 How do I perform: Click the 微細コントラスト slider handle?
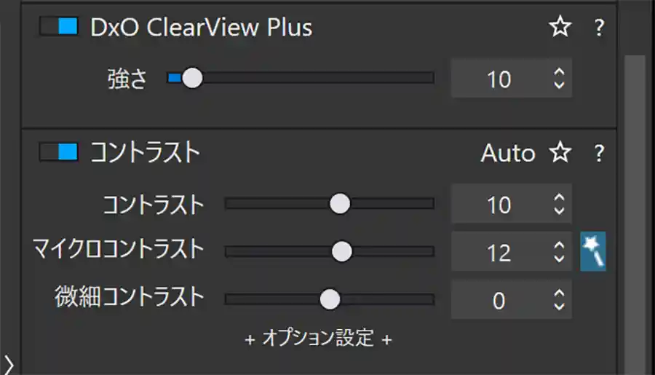point(330,299)
